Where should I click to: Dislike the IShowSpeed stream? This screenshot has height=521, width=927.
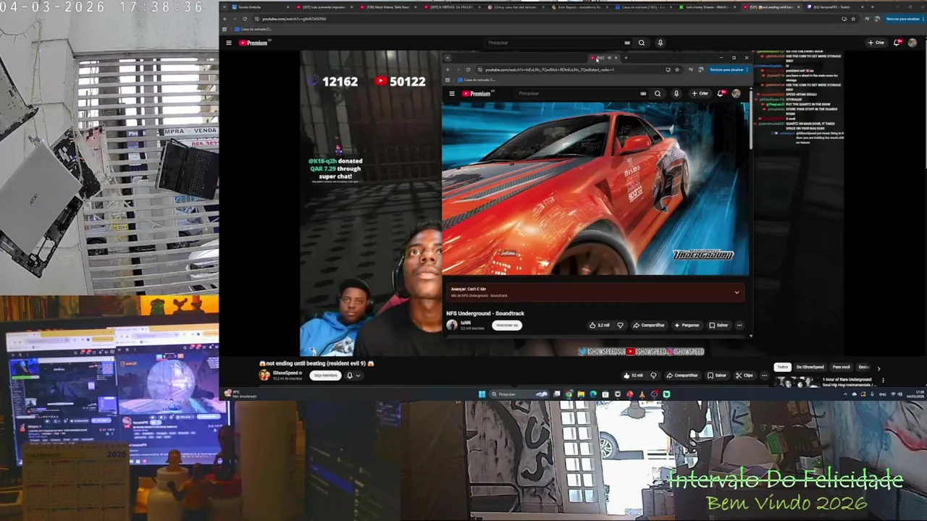[x=653, y=376]
